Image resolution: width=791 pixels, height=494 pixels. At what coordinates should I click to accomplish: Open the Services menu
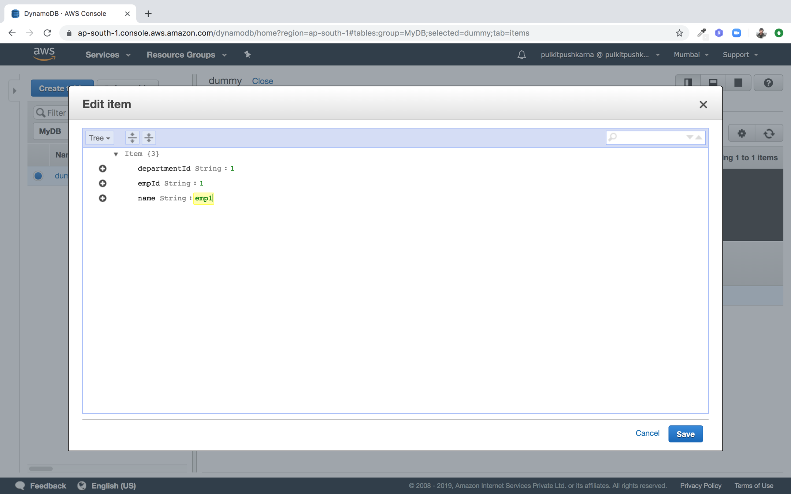108,55
